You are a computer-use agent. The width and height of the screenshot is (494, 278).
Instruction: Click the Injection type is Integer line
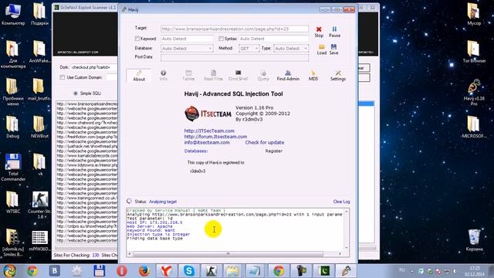(x=158, y=235)
